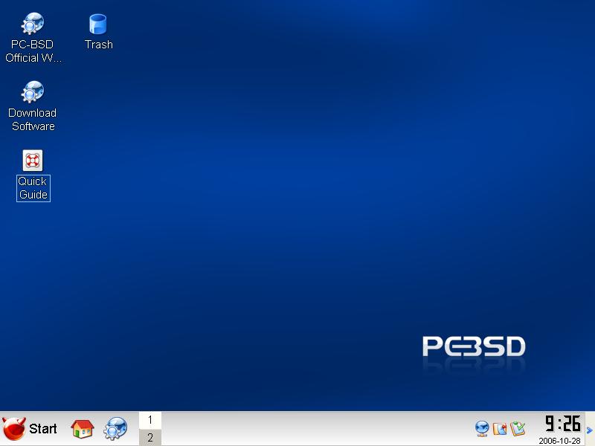Launch the Download Software tool
Screen dimensions: 595x446
coord(32,91)
